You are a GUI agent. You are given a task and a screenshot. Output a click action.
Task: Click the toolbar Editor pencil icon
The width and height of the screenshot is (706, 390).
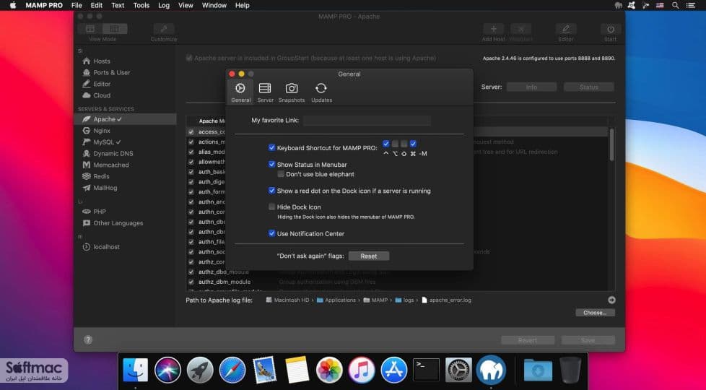[566, 29]
